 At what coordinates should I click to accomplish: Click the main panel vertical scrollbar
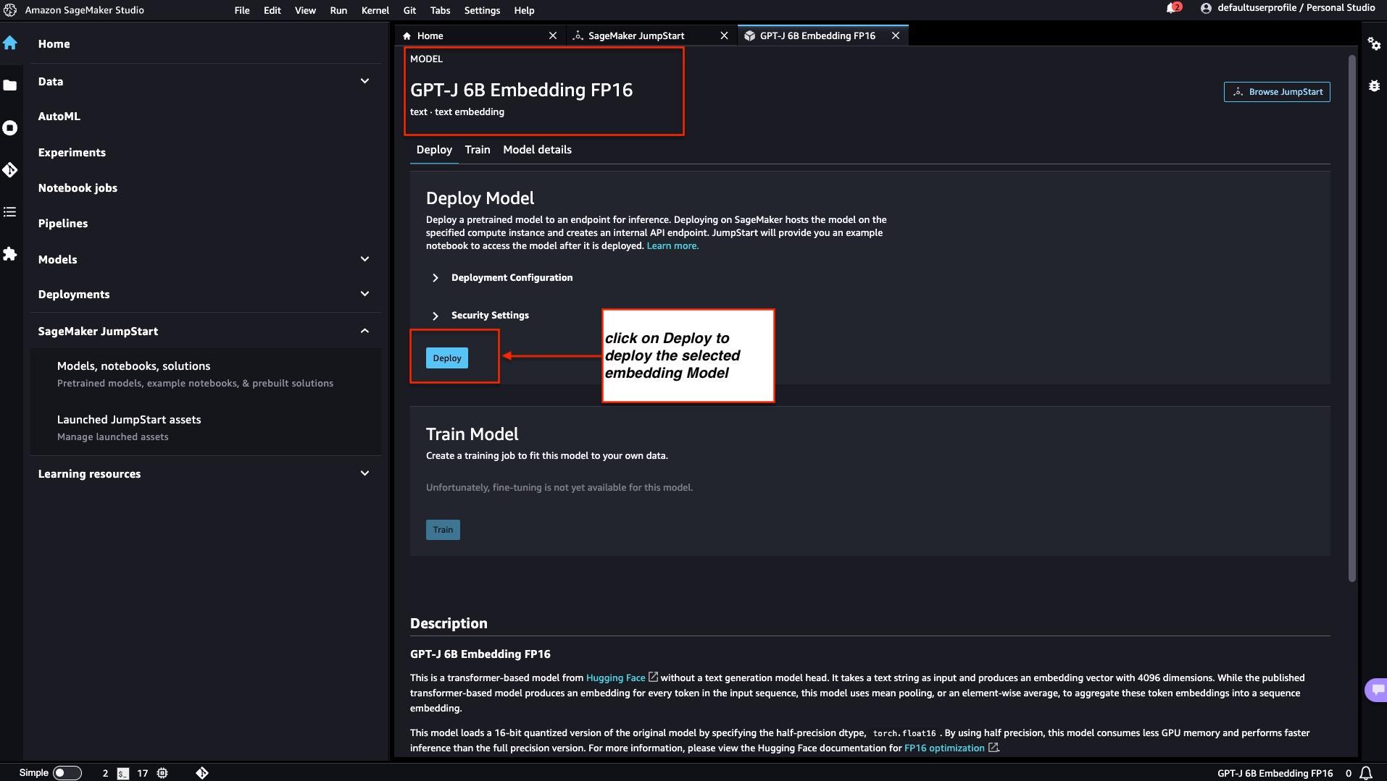click(x=1351, y=318)
